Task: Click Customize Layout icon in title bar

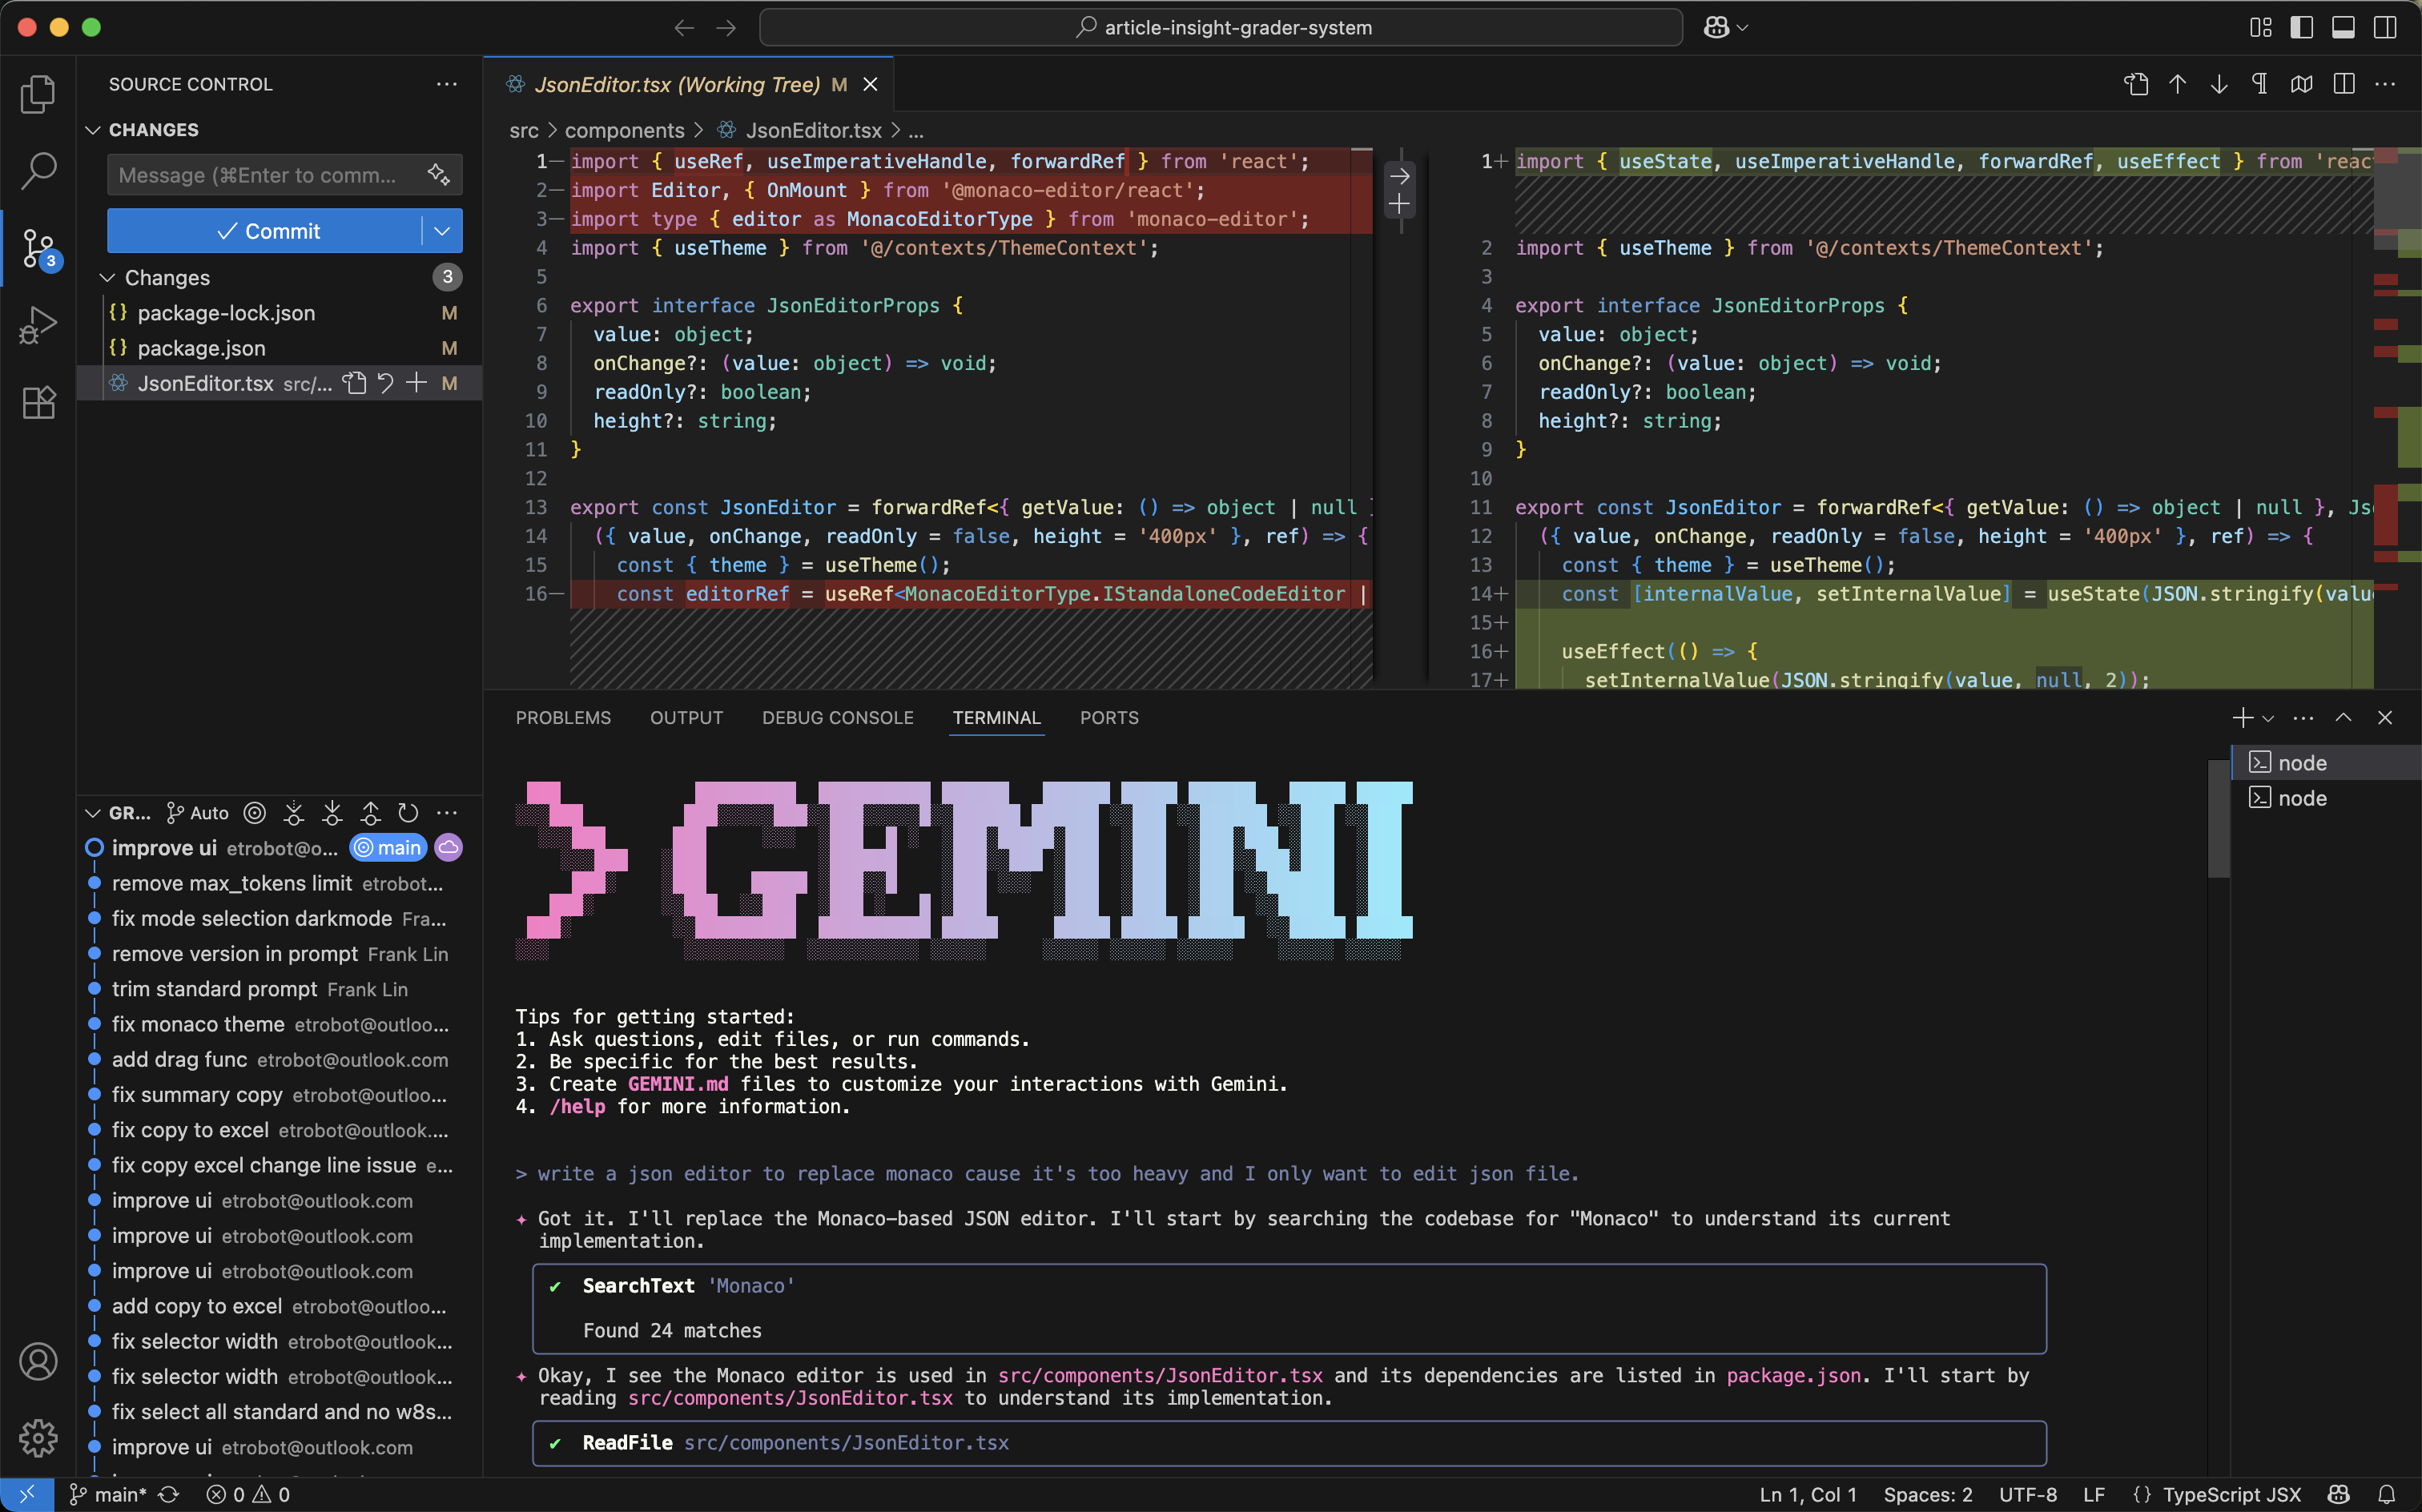Action: click(2260, 27)
